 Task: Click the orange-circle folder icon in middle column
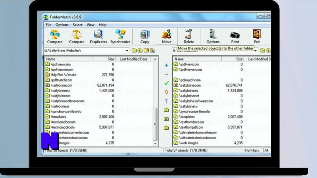[x=166, y=128]
